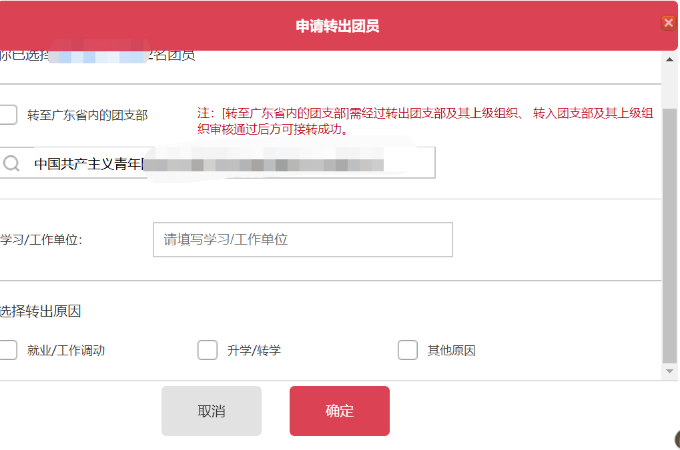Click the magnifier search icon
Screen dimensions: 680x450
pos(11,163)
